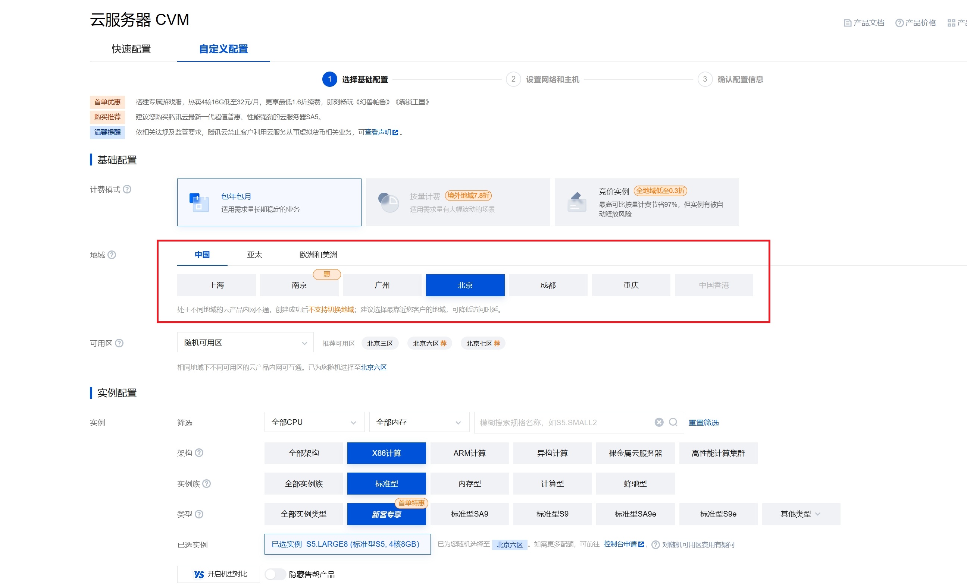This screenshot has width=967, height=587.
Task: Select the 北京 region button
Action: click(466, 285)
